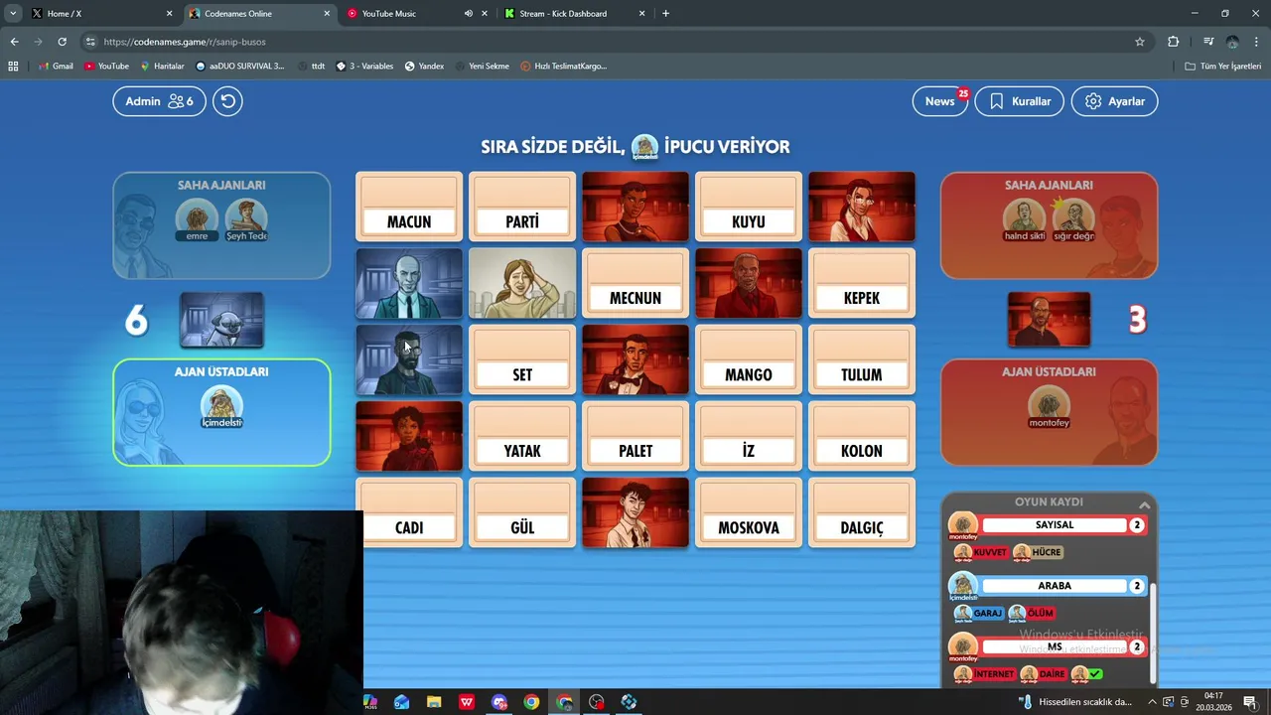Click the ARABA clue in game log
The width and height of the screenshot is (1271, 715).
[x=1055, y=586]
